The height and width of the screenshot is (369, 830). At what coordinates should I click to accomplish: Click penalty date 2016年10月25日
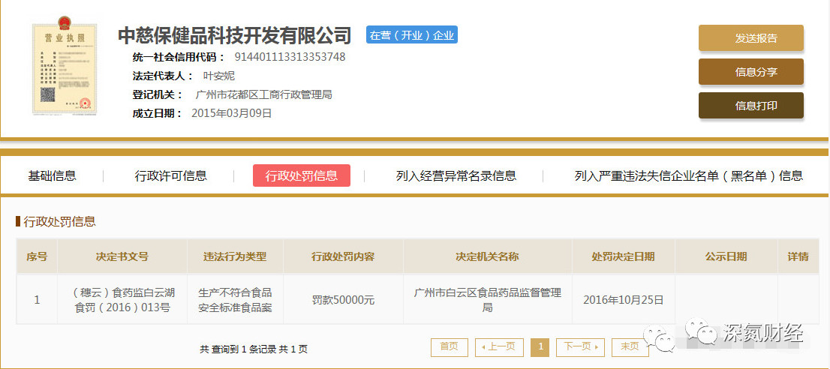coord(624,300)
